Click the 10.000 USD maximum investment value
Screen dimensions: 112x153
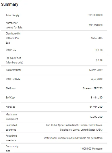pos(96,117)
